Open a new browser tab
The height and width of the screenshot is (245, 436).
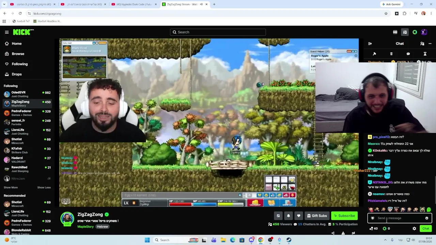tap(214, 4)
